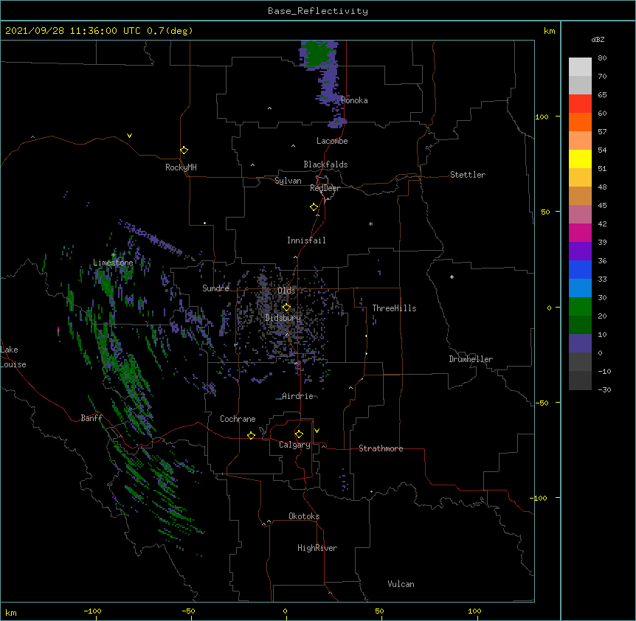Pick the purple 36-39 dBZ legend swatch
This screenshot has height=621, width=636.
coord(580,251)
